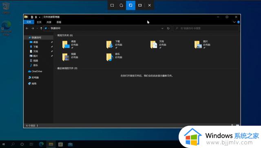
Task: Collapse the 常用文件夹 (6) group header
Action: point(65,35)
